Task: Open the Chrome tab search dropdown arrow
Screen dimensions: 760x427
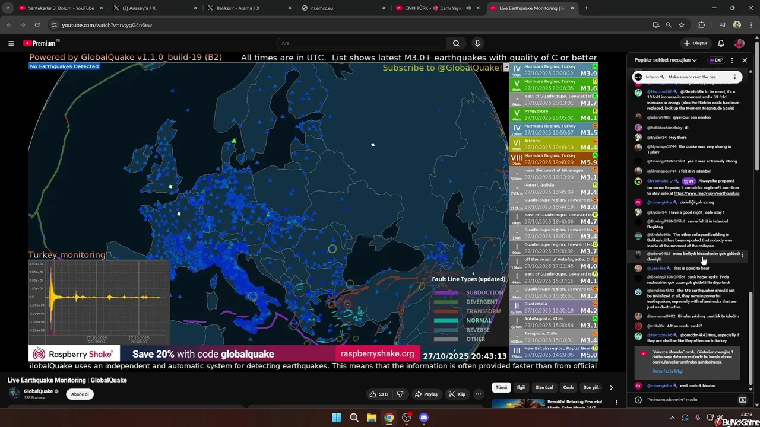Action: tap(8, 8)
